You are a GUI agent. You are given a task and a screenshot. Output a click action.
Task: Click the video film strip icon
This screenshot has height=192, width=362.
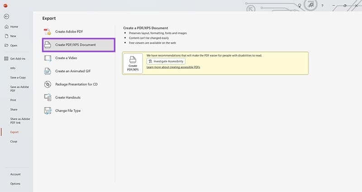coord(48,58)
